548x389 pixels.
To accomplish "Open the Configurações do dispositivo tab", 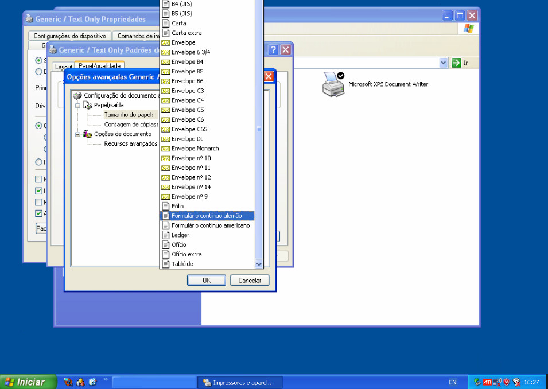I will 69,36.
